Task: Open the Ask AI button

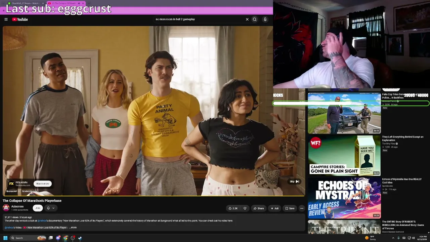Action: [x=274, y=208]
